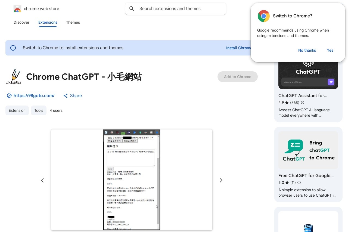Click the Chrome logo in the popup

(x=264, y=16)
